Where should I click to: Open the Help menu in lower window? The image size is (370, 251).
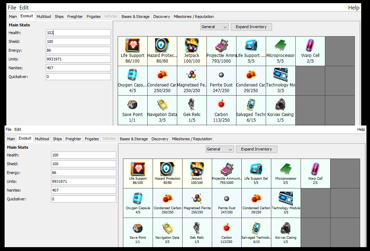tap(361, 129)
